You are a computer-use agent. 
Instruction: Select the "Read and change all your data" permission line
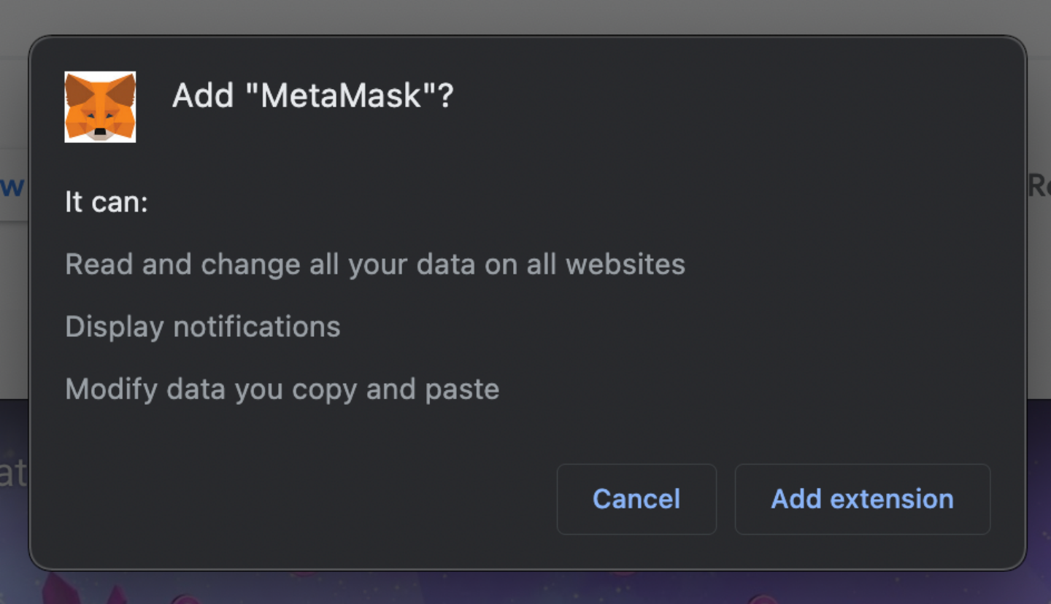(374, 264)
